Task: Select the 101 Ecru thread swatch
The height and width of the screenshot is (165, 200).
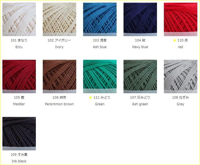Action: point(19,19)
